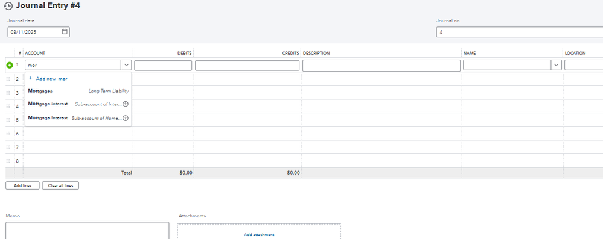The image size is (603, 239).
Task: Grab the drag handle for row 3
Action: pos(8,93)
